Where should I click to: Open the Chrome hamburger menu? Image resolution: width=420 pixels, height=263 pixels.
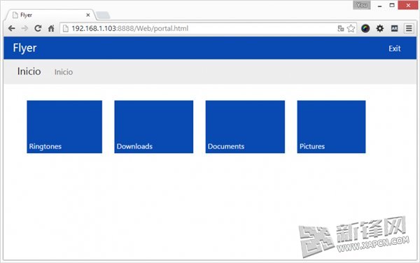click(409, 29)
